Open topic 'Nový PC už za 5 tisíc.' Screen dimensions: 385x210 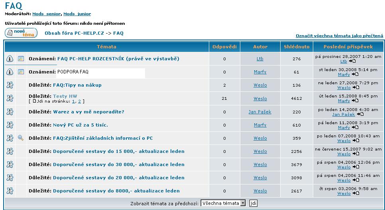81,125
